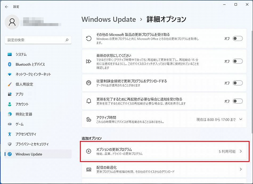Image resolution: width=253 pixels, height=184 pixels.
Task: Click the 追加オプション section heading
Action: (92, 138)
